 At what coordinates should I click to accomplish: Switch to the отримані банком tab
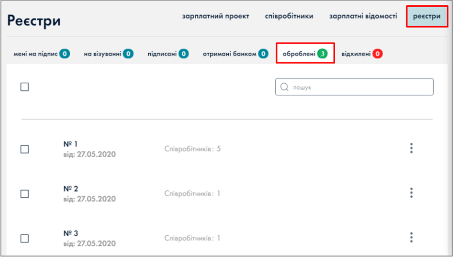(x=229, y=54)
